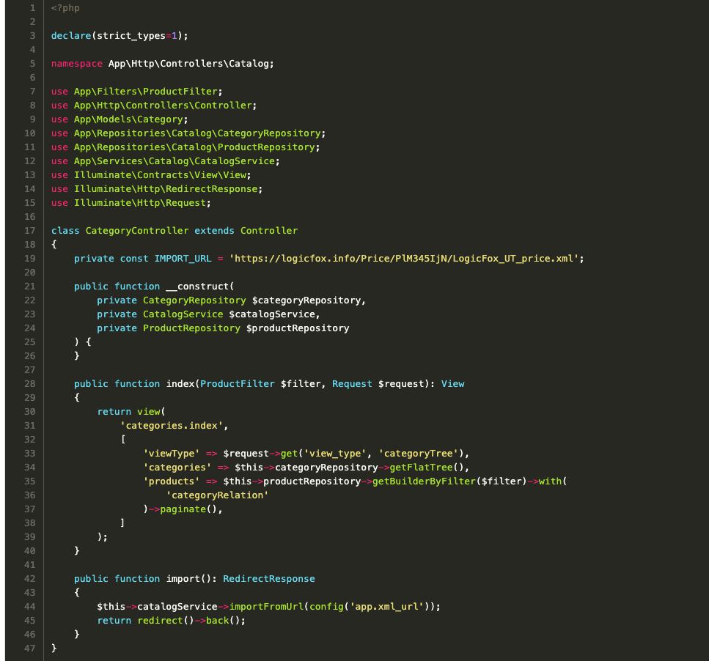Viewport: 709px width, 661px height.
Task: Click the 'categoryTree' default string
Action: tap(418, 454)
